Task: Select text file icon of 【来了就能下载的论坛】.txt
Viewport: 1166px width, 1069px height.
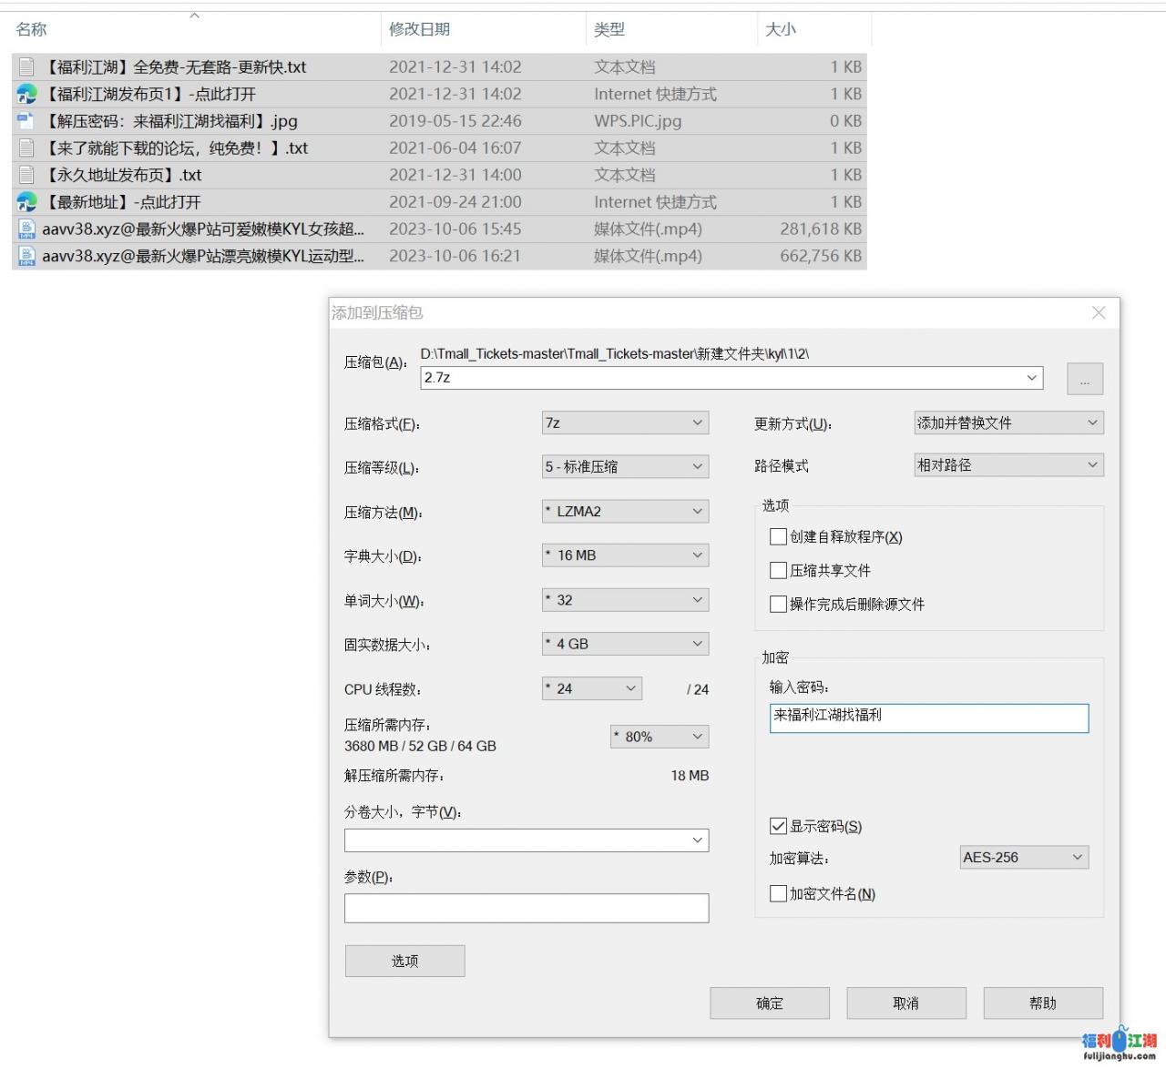Action: coord(25,148)
